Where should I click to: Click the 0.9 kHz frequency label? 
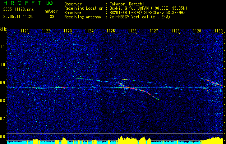click(3, 83)
